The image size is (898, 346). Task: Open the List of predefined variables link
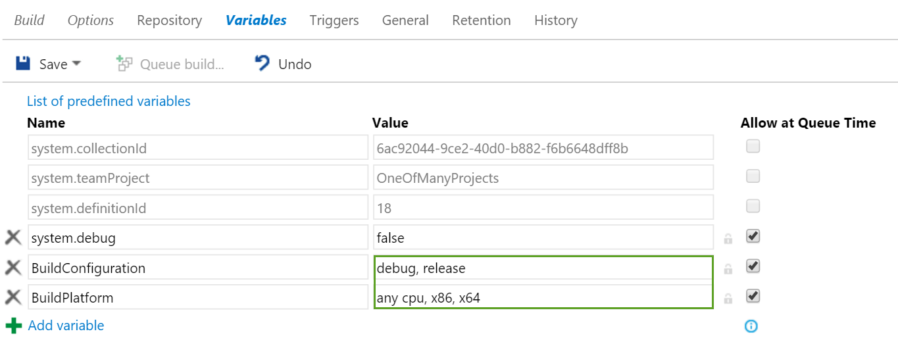(109, 101)
